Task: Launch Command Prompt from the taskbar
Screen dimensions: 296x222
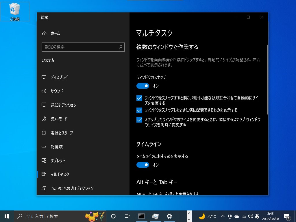Action: click(x=141, y=216)
